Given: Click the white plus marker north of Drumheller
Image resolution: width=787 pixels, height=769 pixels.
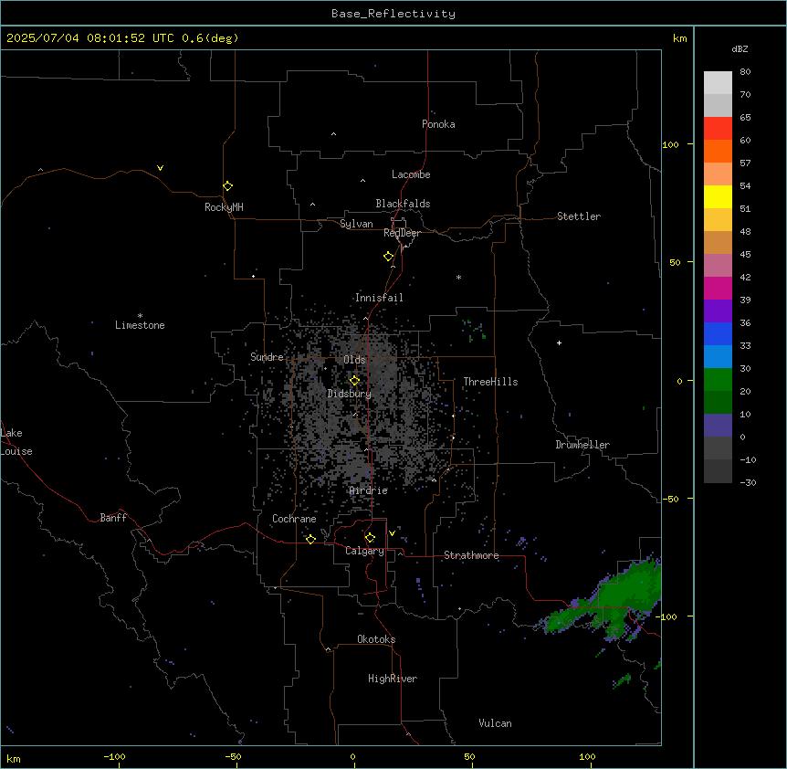Looking at the screenshot, I should coord(559,342).
